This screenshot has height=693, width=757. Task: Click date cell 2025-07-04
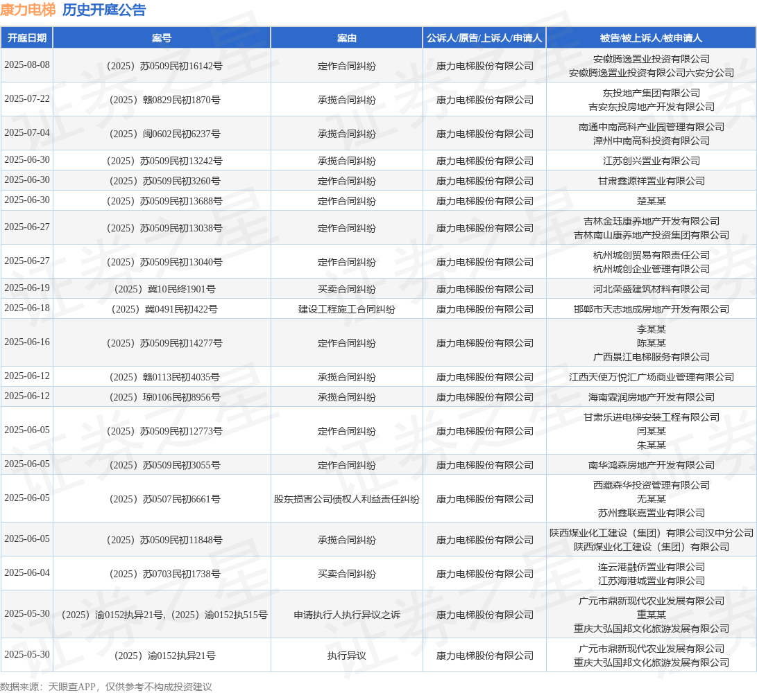(27, 132)
